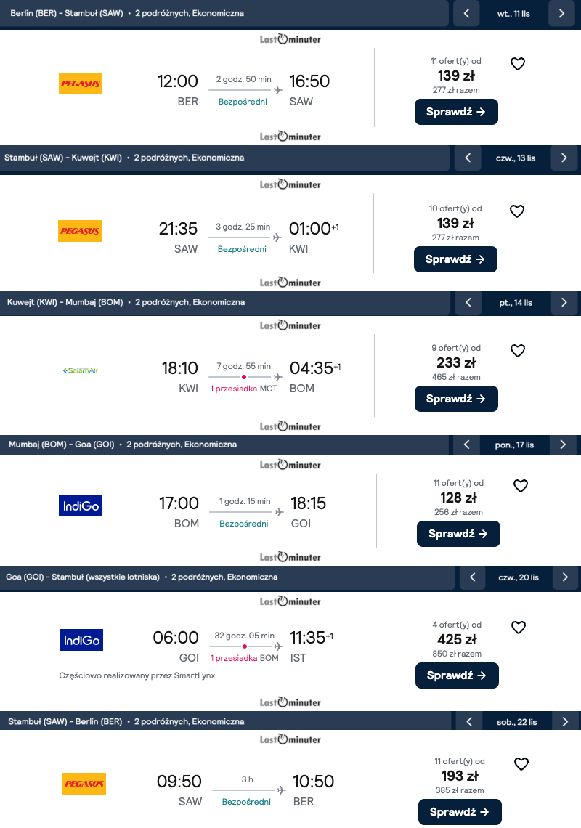
Task: Open the 1 przesiadka MCT stopover details
Action: (243, 389)
